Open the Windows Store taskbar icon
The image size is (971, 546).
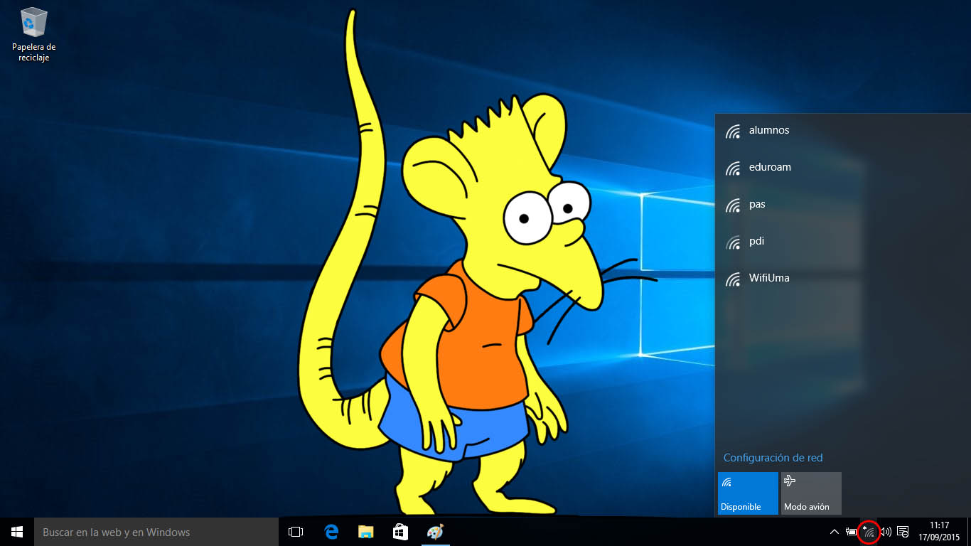click(x=400, y=532)
